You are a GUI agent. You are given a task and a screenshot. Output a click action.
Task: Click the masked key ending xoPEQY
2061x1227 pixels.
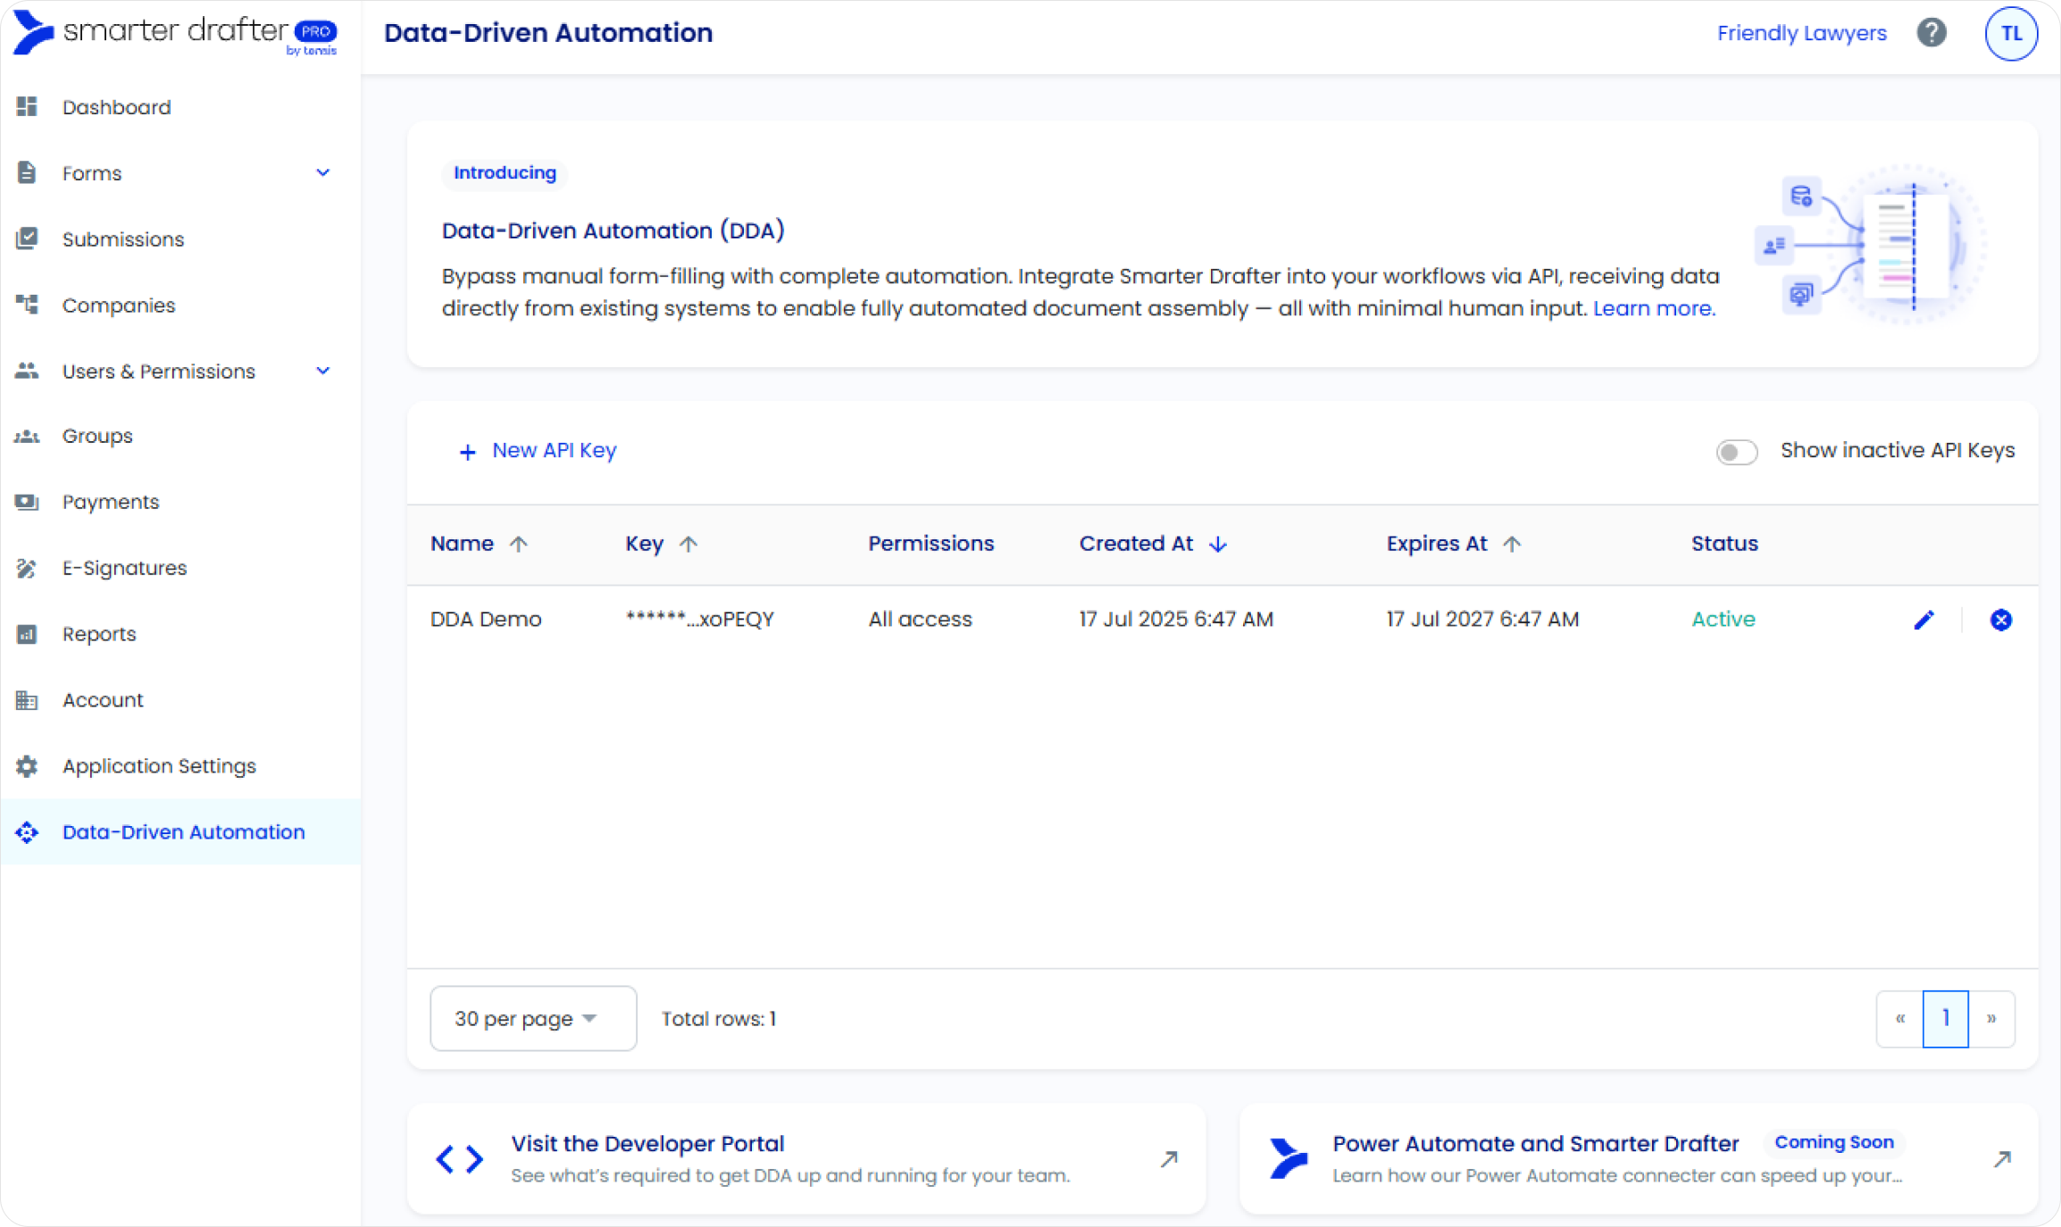click(700, 619)
